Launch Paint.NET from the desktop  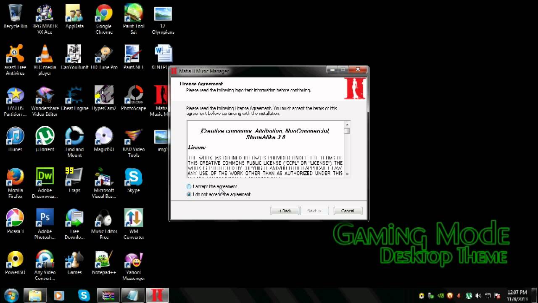click(x=134, y=57)
